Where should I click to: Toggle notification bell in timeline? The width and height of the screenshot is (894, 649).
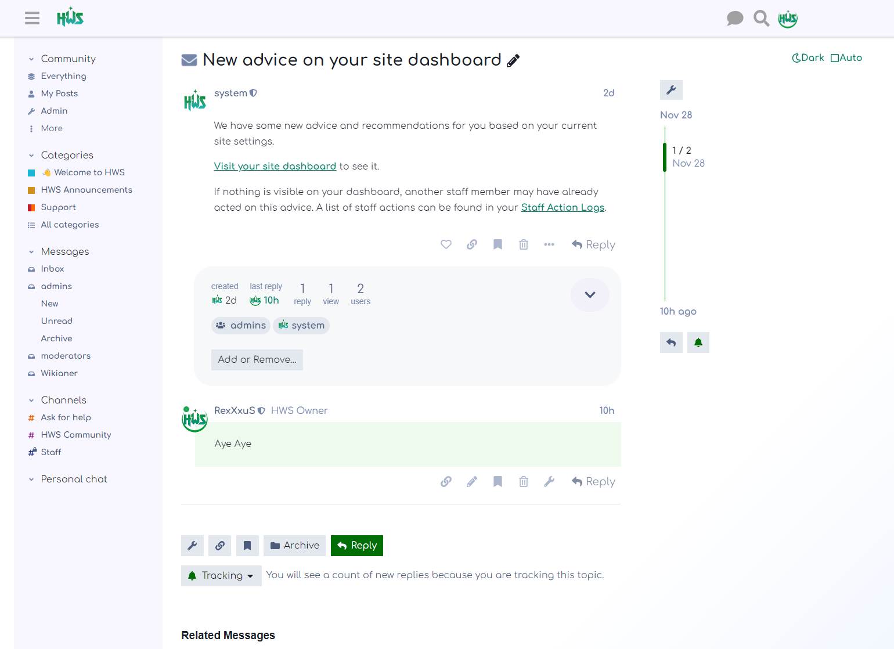(698, 342)
